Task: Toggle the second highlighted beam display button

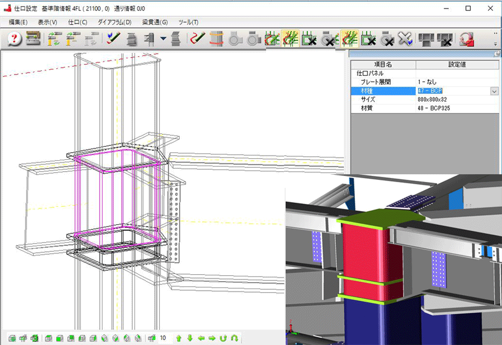Action: point(290,39)
